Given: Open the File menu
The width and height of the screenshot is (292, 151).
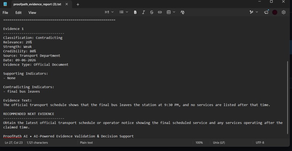Looking at the screenshot, I should 5,13.
